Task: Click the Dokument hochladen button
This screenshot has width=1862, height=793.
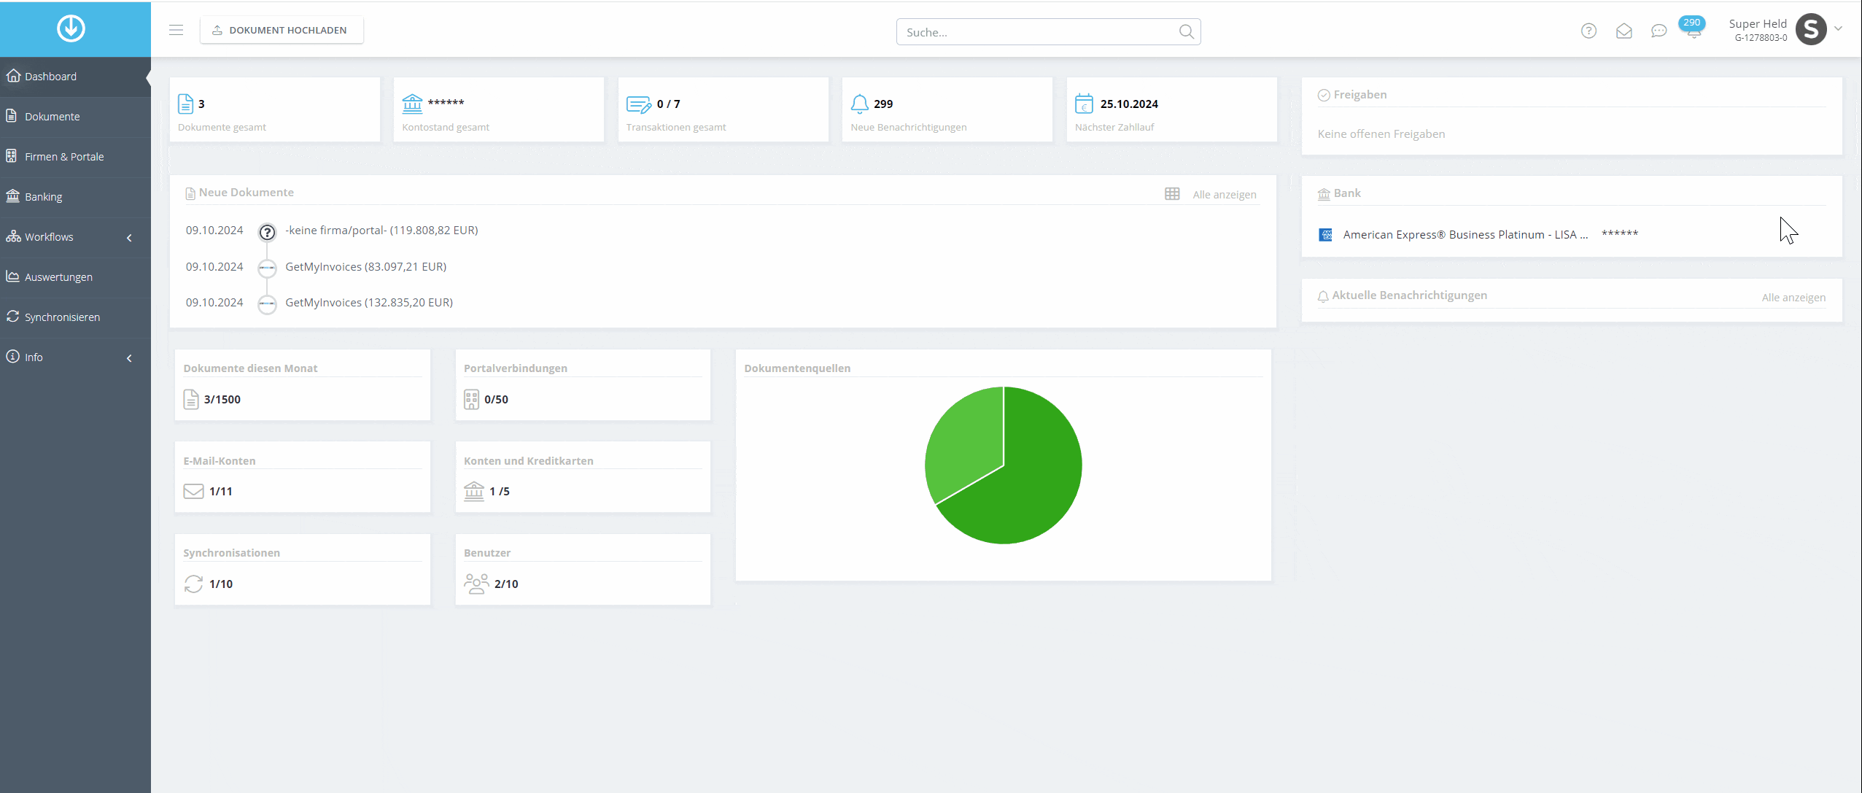Action: tap(282, 30)
